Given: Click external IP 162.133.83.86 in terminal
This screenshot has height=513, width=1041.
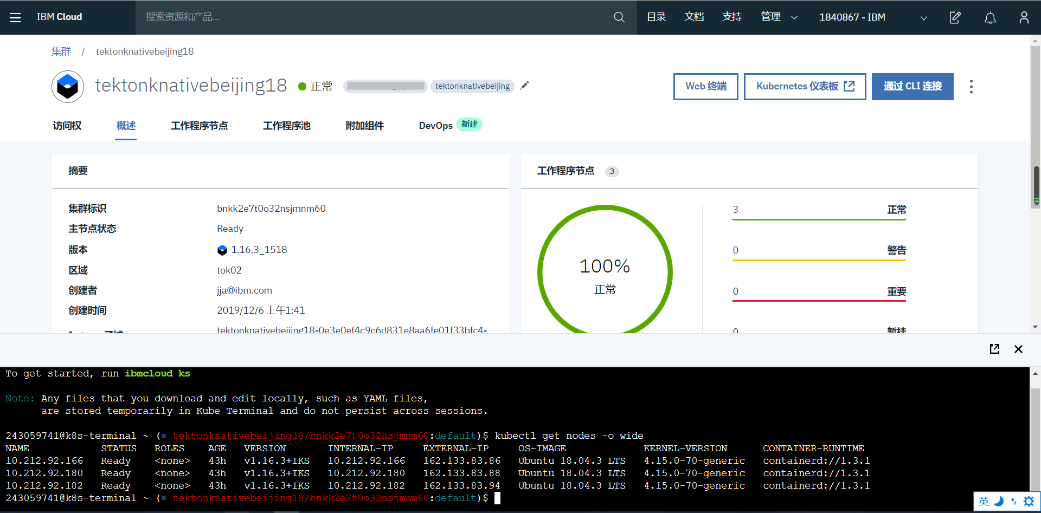Looking at the screenshot, I should pyautogui.click(x=461, y=461).
